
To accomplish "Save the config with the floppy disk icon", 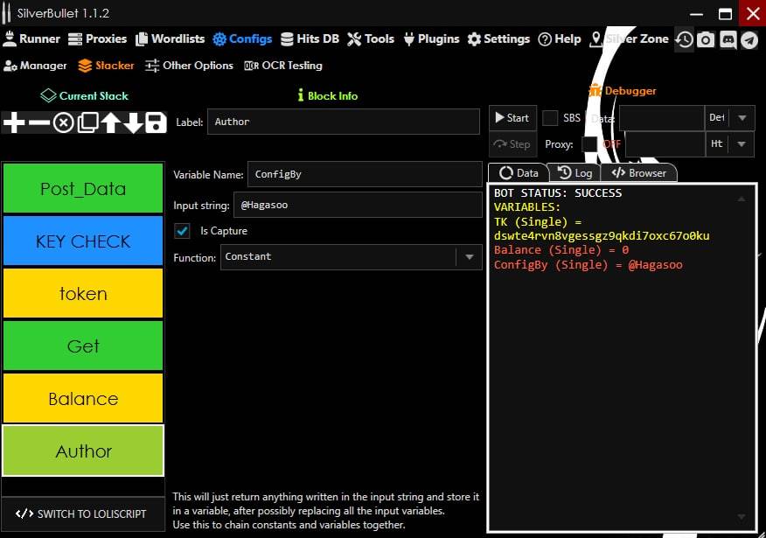I will [x=156, y=122].
